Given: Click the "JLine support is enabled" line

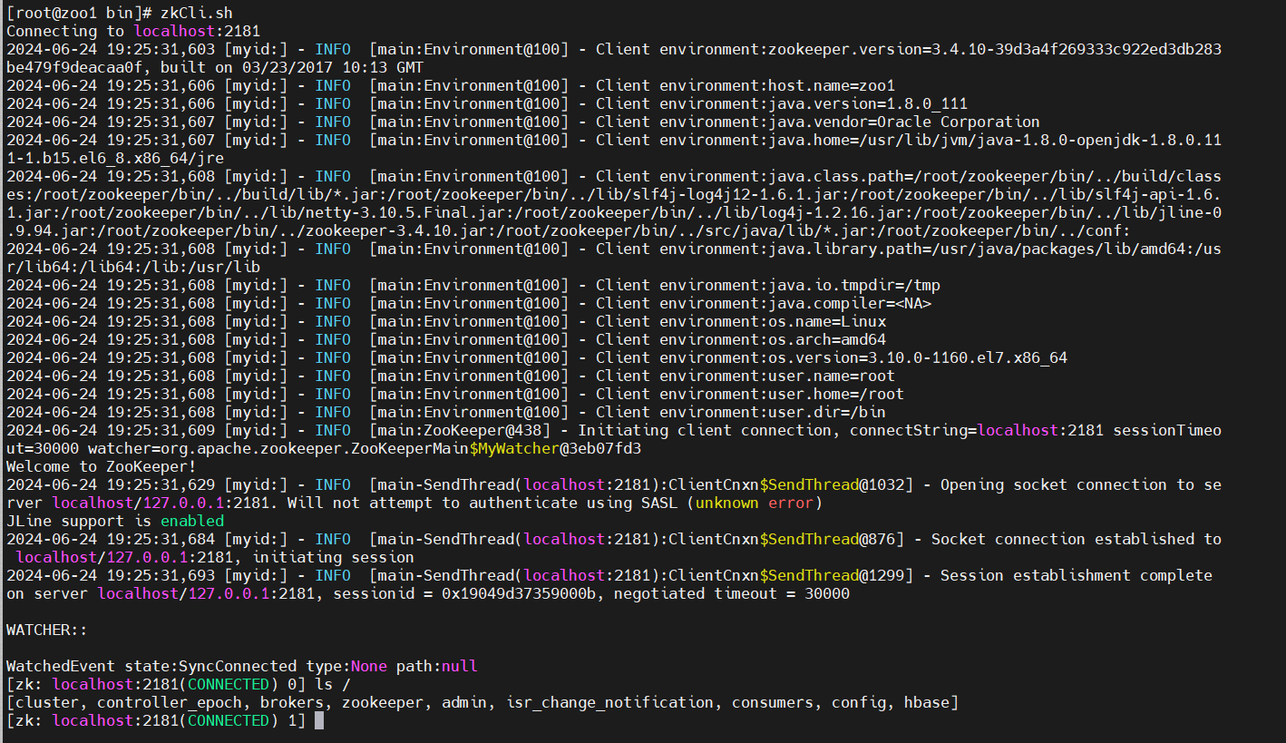Looking at the screenshot, I should click(x=115, y=521).
